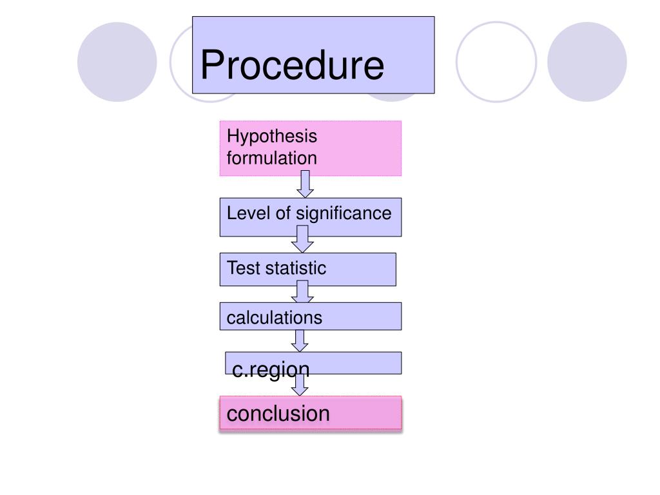Screen dimensions: 660x495
Task: Click the c.region text label
Action: point(271,371)
